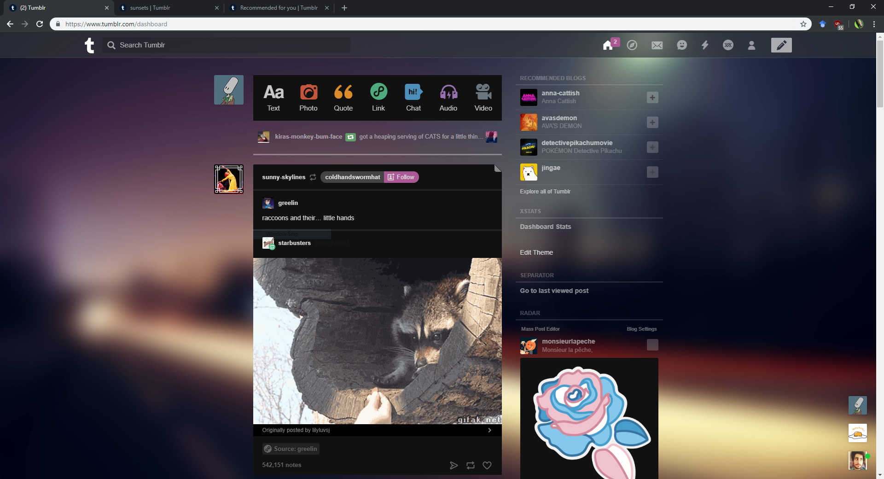Open the Explore compass icon
884x479 pixels.
(632, 45)
